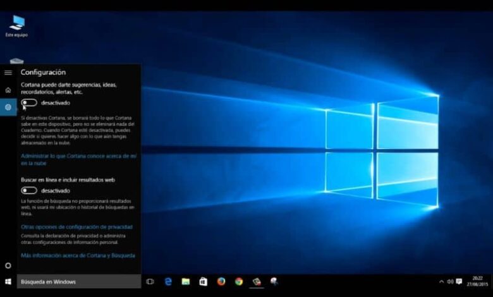Screen dimensions: 493x297
Task: Click the Configuración heading text
Action: tap(44, 72)
